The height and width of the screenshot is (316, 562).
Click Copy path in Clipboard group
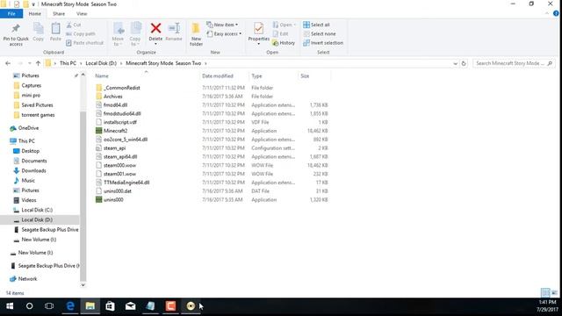pyautogui.click(x=81, y=33)
